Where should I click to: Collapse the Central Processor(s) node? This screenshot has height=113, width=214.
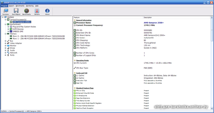[5, 19]
